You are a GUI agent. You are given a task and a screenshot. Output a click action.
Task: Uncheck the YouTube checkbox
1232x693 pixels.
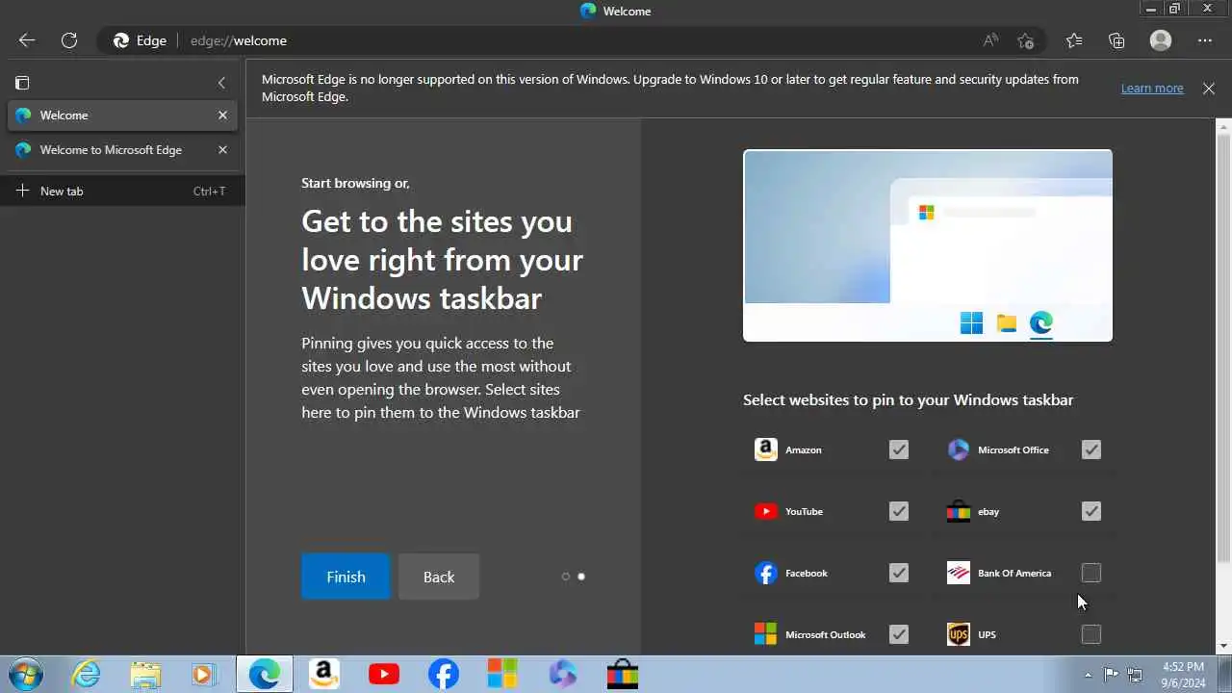[x=899, y=511]
